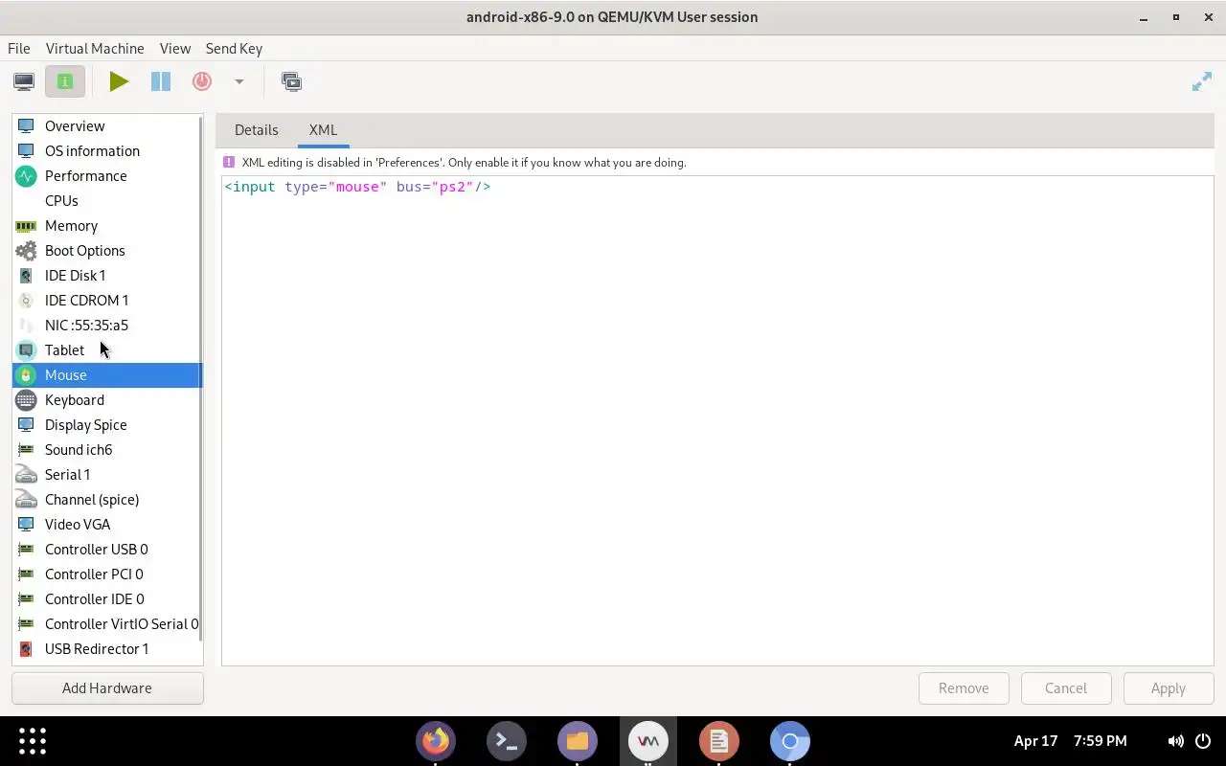The height and width of the screenshot is (766, 1226).
Task: Open the File menu
Action: pyautogui.click(x=19, y=48)
